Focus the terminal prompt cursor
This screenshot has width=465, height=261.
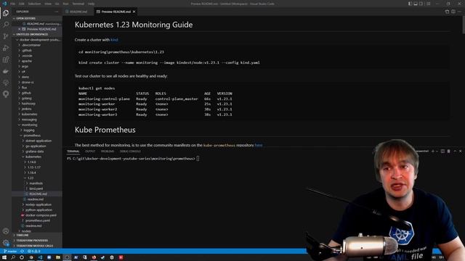point(198,159)
